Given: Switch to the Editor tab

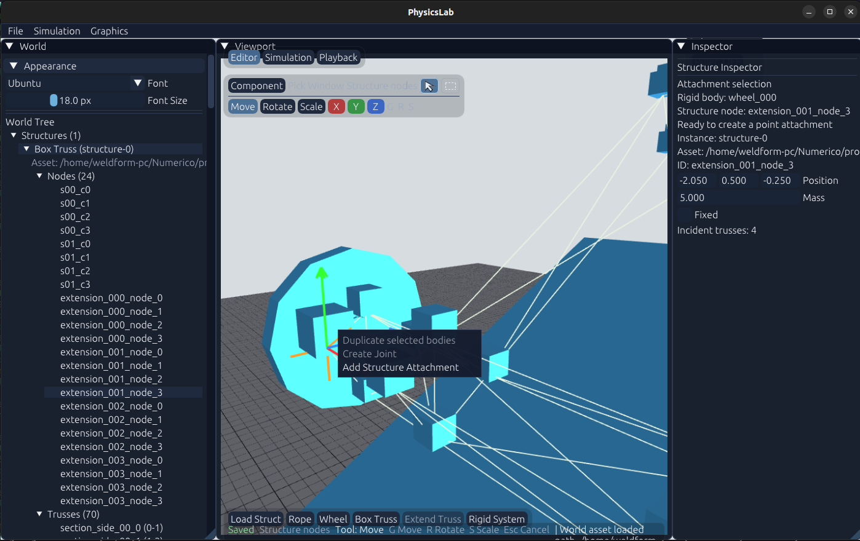Looking at the screenshot, I should (244, 57).
